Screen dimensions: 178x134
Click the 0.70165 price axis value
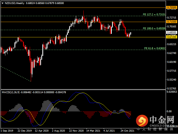click(x=172, y=27)
